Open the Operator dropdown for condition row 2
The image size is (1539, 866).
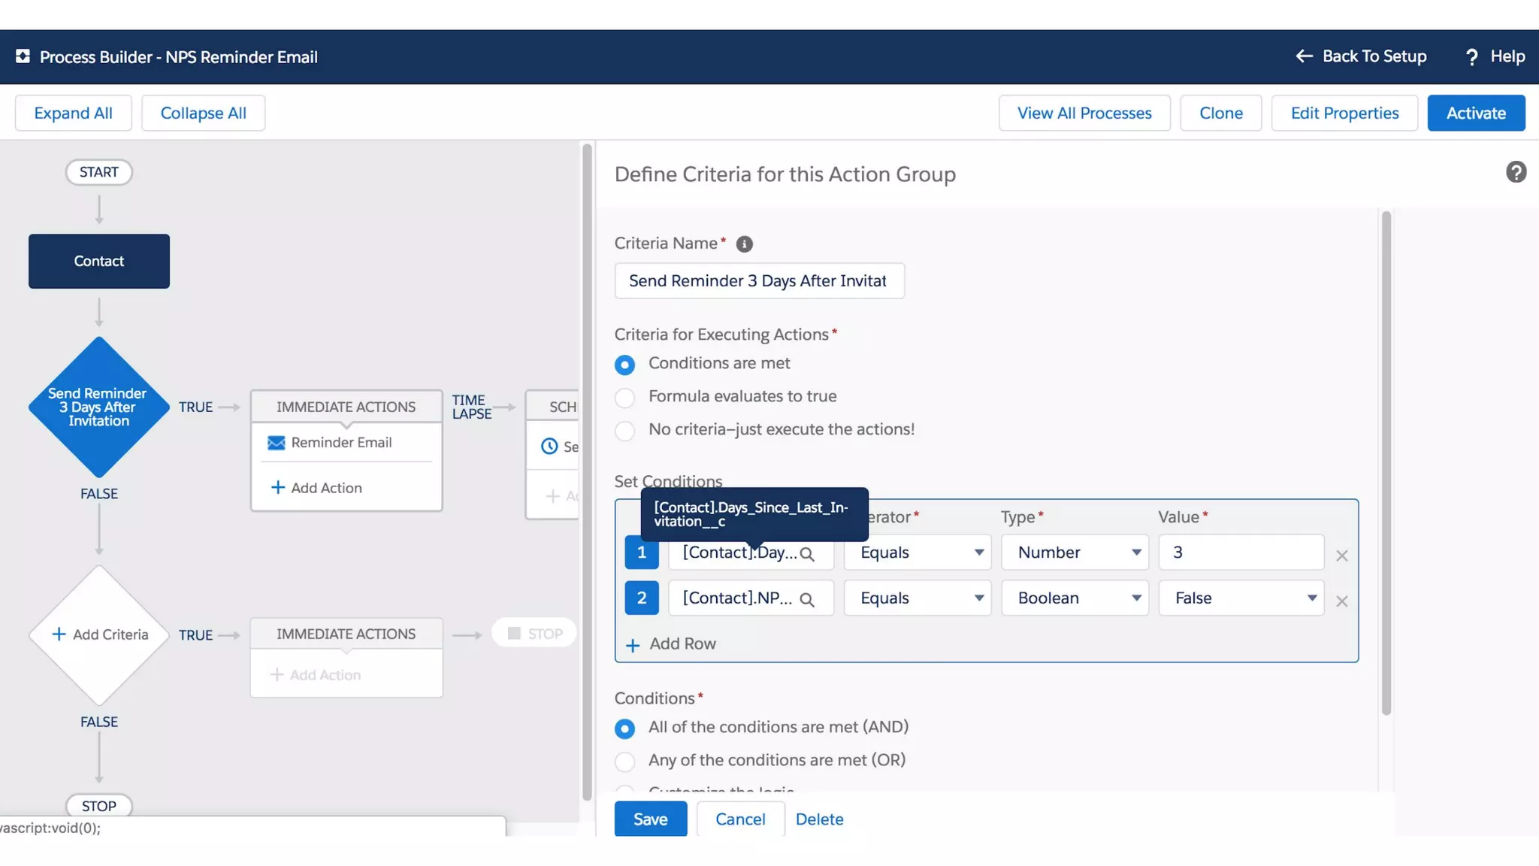coord(918,598)
